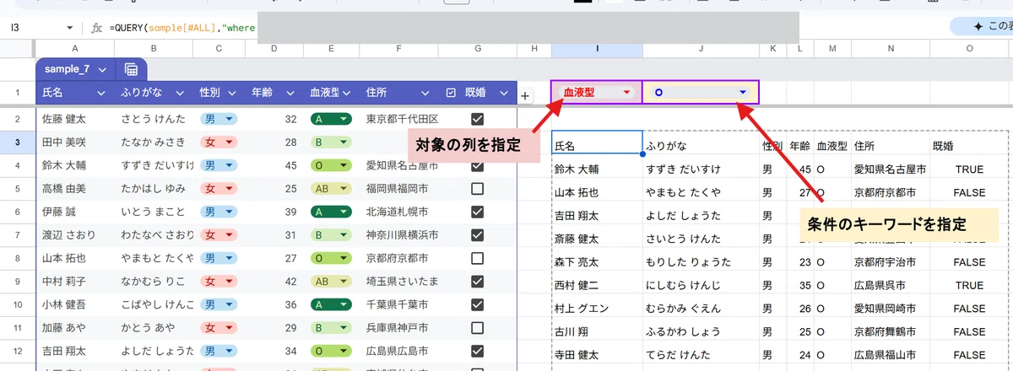The width and height of the screenshot is (1013, 371).
Task: Open 既婚 column header dropdown
Action: click(506, 93)
